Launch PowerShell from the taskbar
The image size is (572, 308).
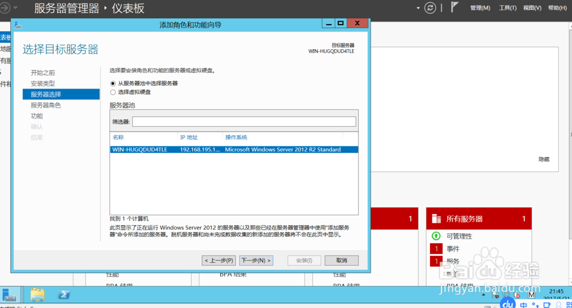tap(64, 294)
